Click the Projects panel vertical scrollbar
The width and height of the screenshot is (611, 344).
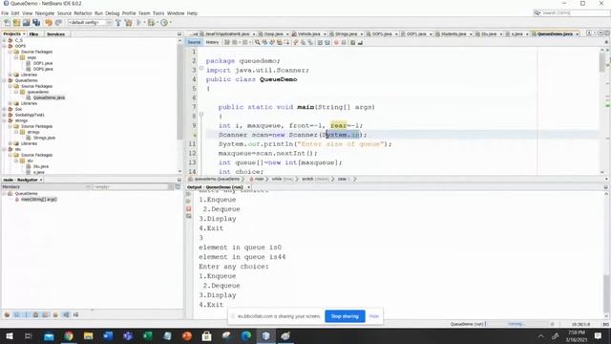(x=179, y=105)
